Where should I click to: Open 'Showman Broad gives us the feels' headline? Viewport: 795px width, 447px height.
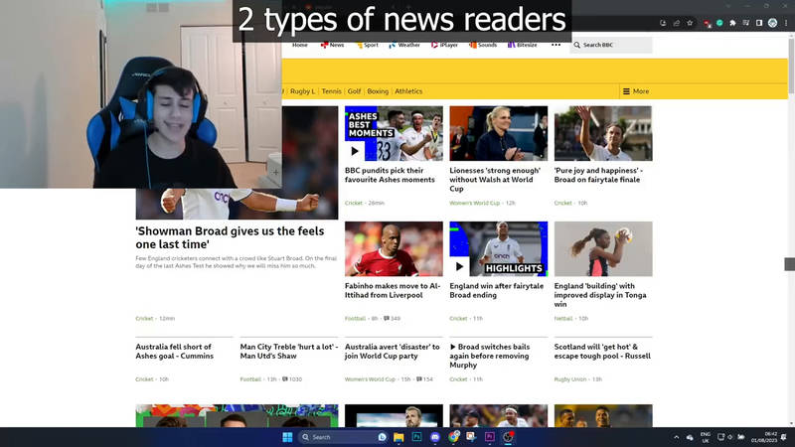pos(230,237)
